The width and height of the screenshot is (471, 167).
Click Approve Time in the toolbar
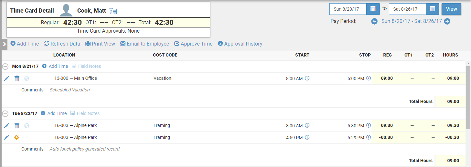[193, 44]
